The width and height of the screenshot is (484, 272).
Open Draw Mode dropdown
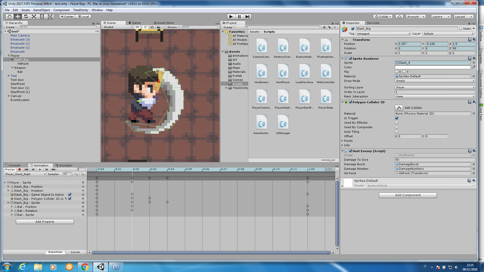(x=435, y=81)
